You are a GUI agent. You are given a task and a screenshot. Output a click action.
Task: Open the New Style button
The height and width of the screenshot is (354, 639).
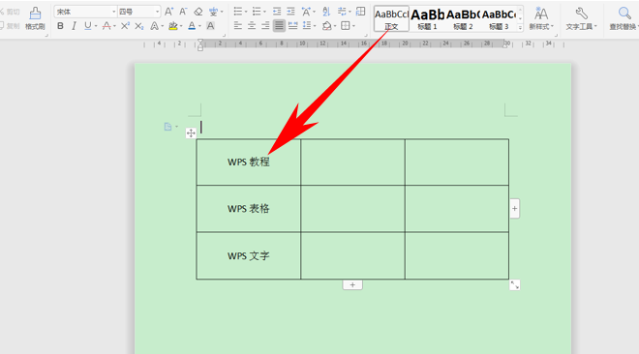[x=541, y=18]
